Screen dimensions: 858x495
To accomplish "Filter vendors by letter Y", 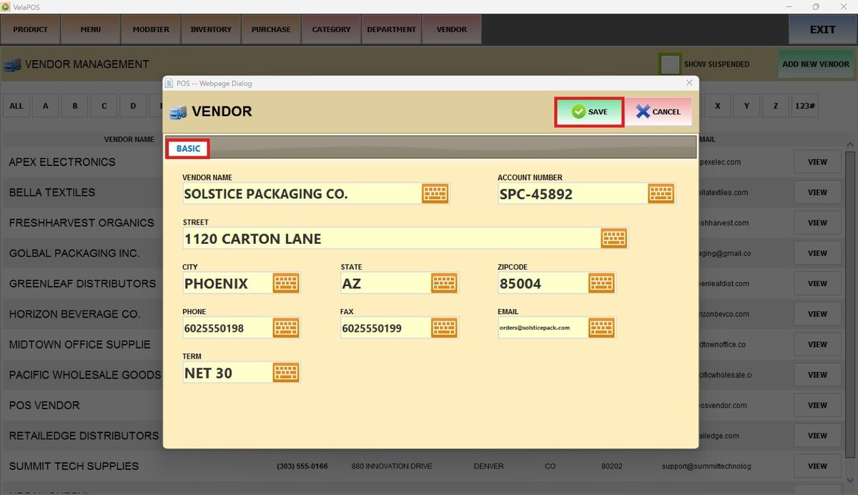I will point(746,106).
